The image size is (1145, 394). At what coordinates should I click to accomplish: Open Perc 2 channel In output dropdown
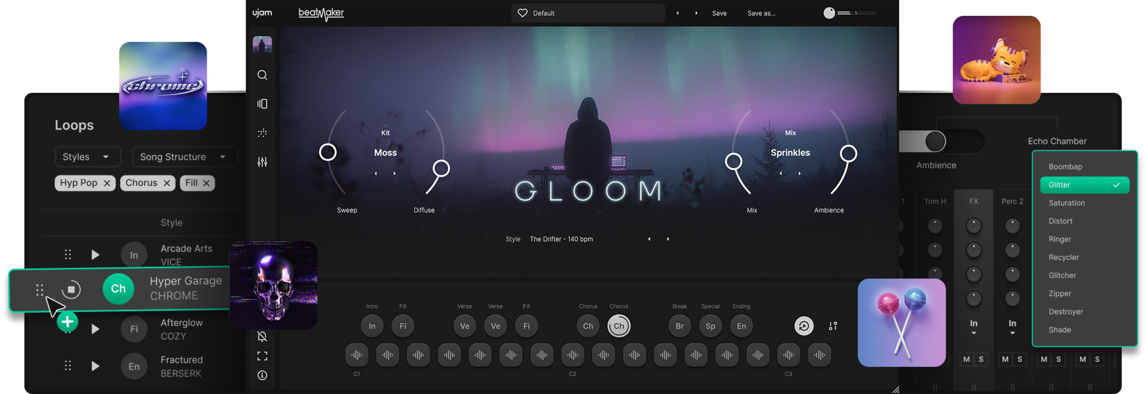coord(1012,327)
